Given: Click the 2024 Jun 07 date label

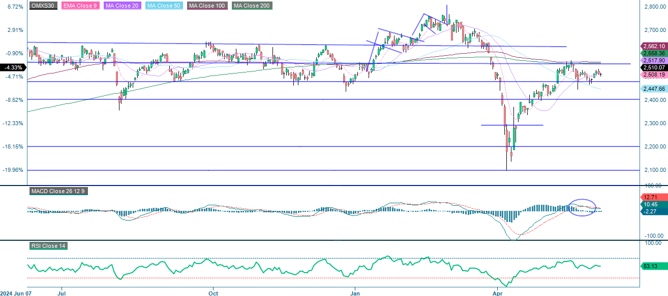Looking at the screenshot, I should pos(16,293).
